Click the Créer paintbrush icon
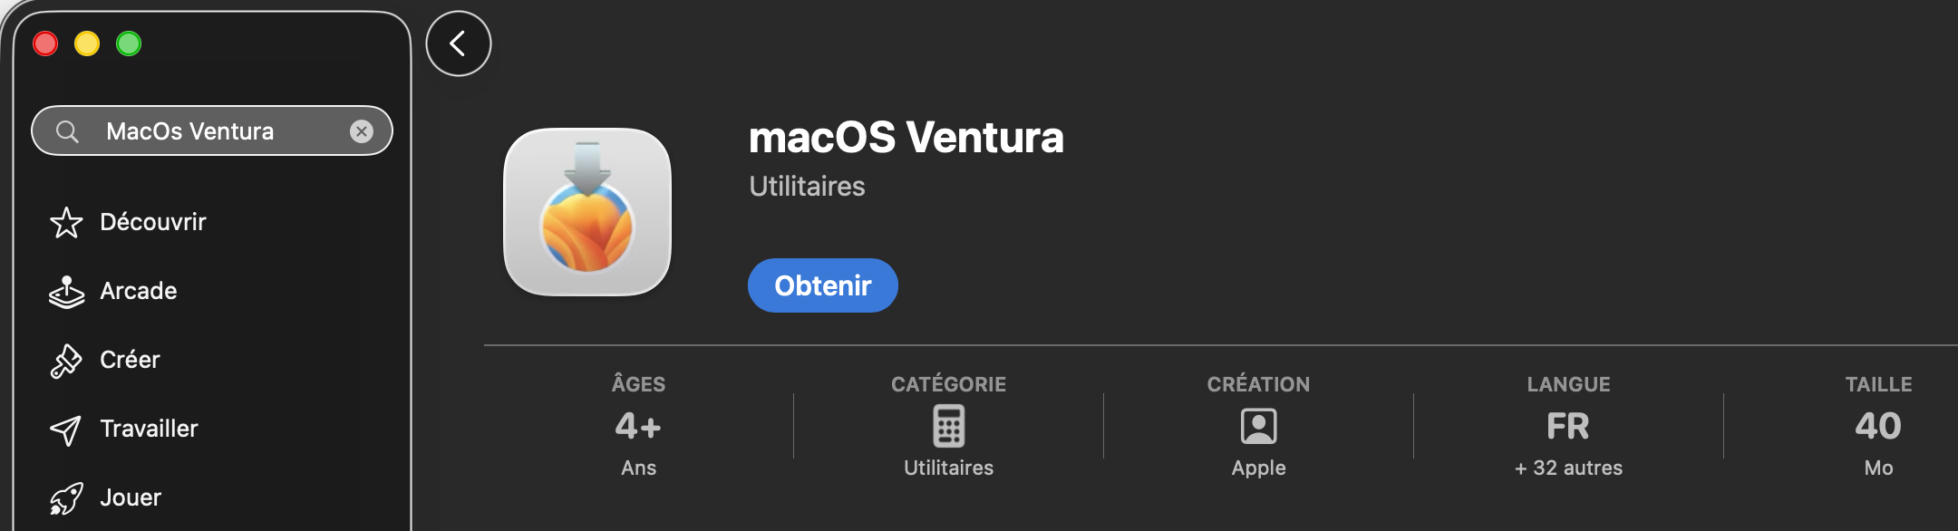 point(66,361)
